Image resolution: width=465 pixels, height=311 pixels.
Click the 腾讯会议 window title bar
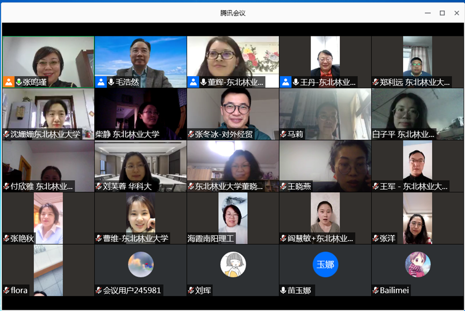tap(232, 13)
